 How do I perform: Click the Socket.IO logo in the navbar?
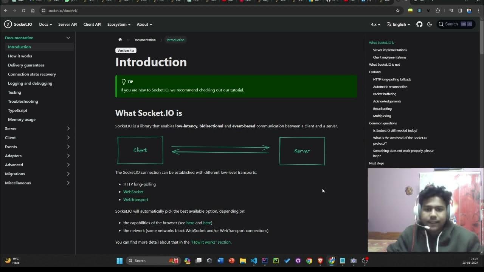tap(18, 24)
